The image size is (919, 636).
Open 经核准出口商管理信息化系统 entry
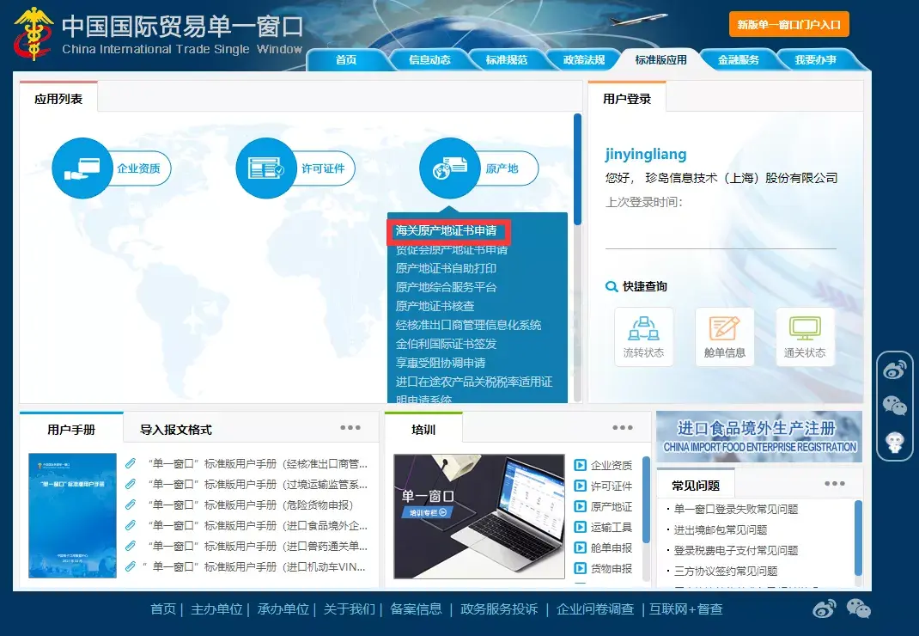click(x=468, y=325)
